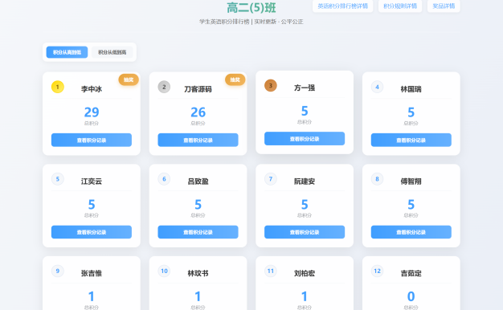View 查看积分记录 for 刀客源码
The image size is (503, 310).
198,140
